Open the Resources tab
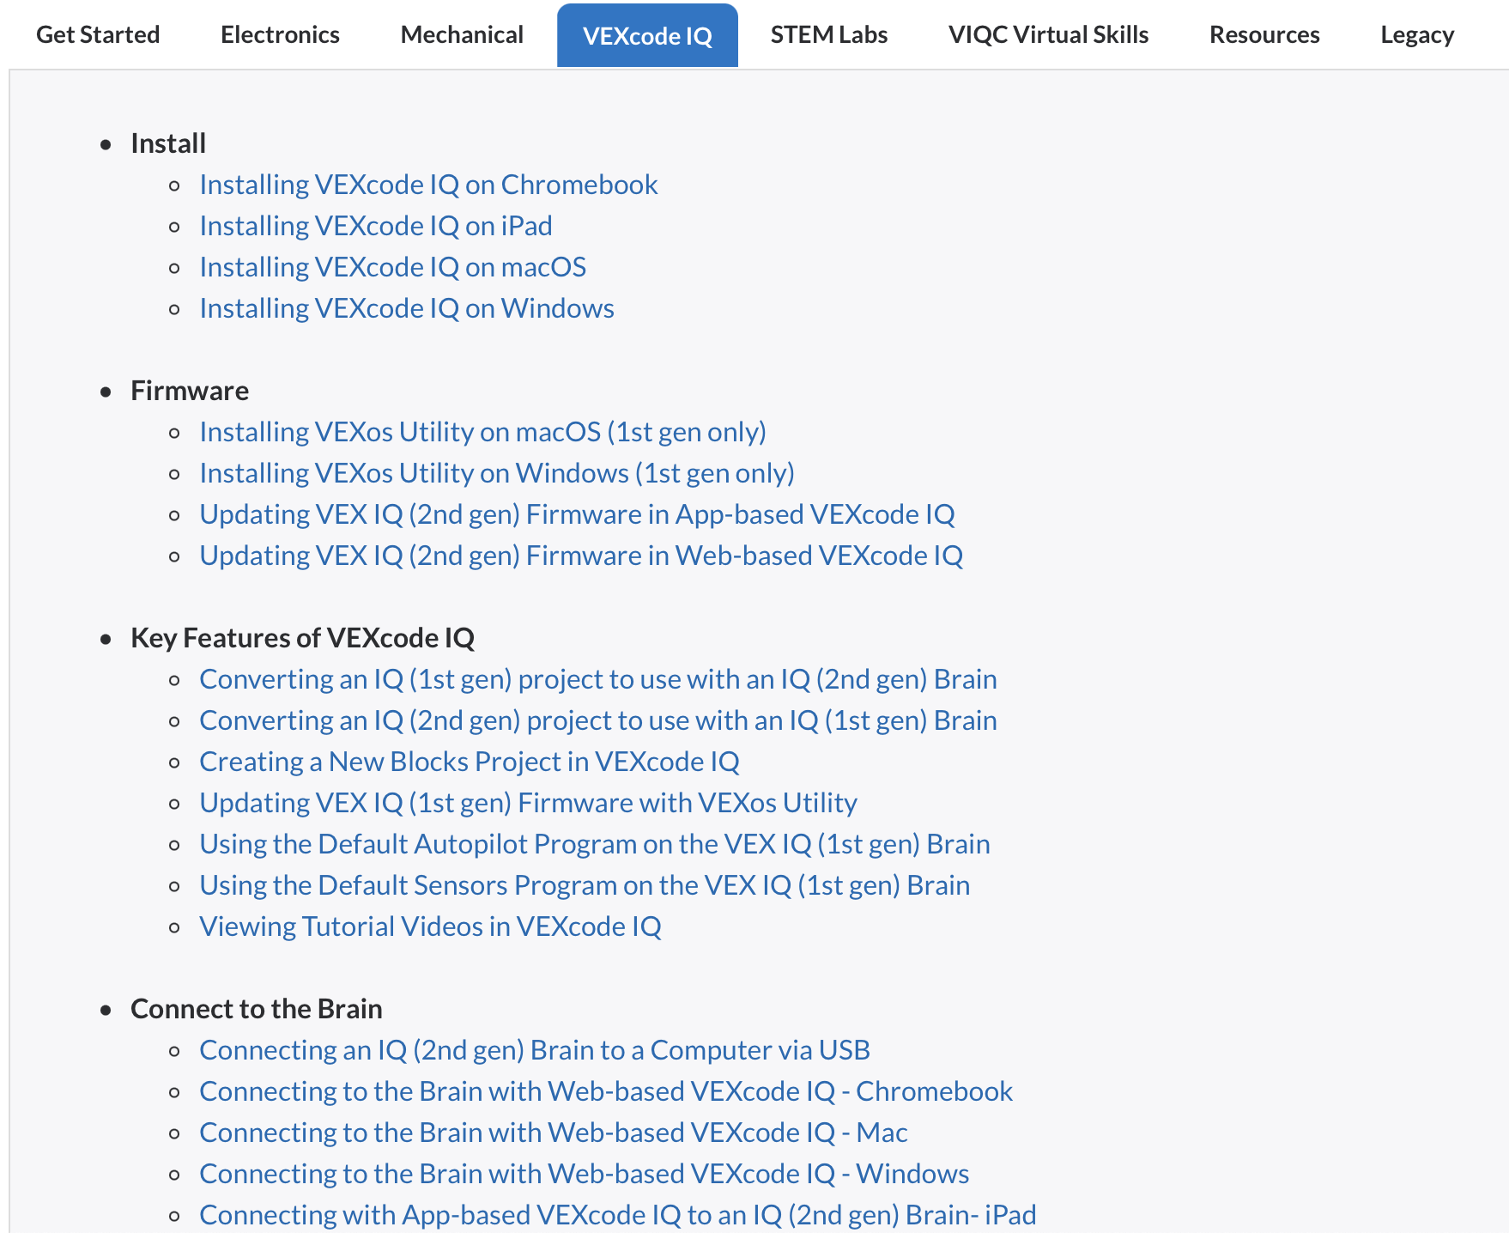This screenshot has width=1509, height=1233. coord(1264,34)
